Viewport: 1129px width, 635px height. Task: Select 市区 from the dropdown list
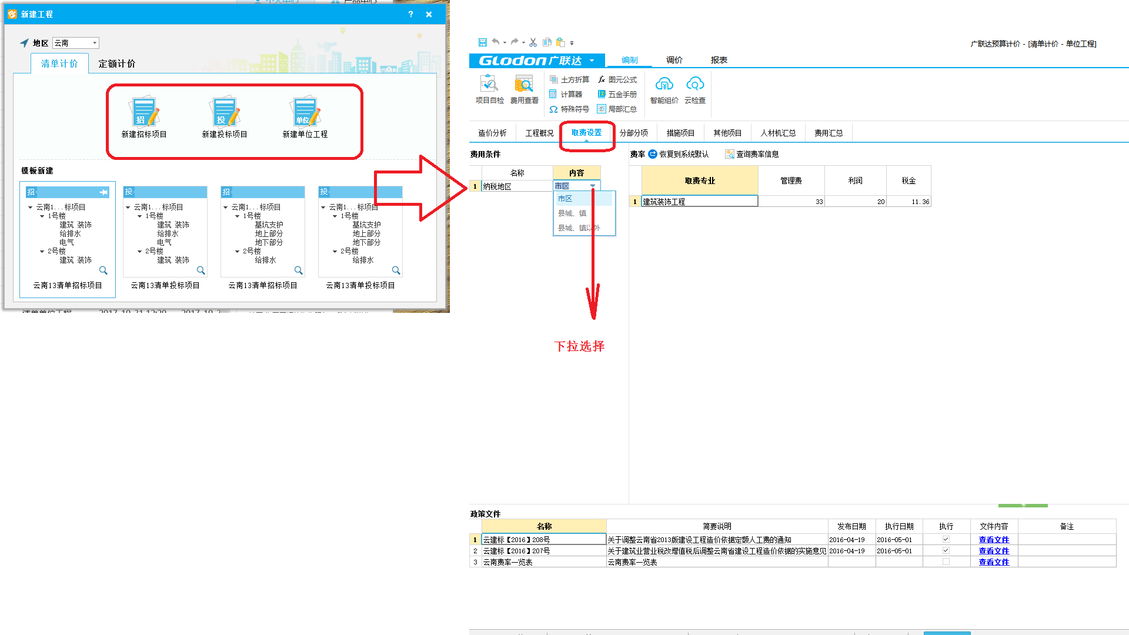(x=584, y=199)
